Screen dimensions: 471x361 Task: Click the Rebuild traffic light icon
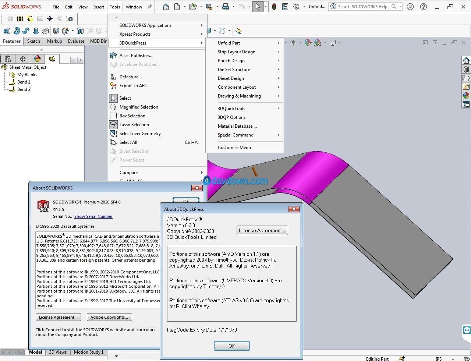click(x=274, y=7)
